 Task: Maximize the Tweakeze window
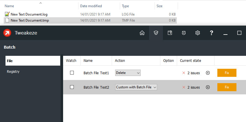[x=239, y=33]
